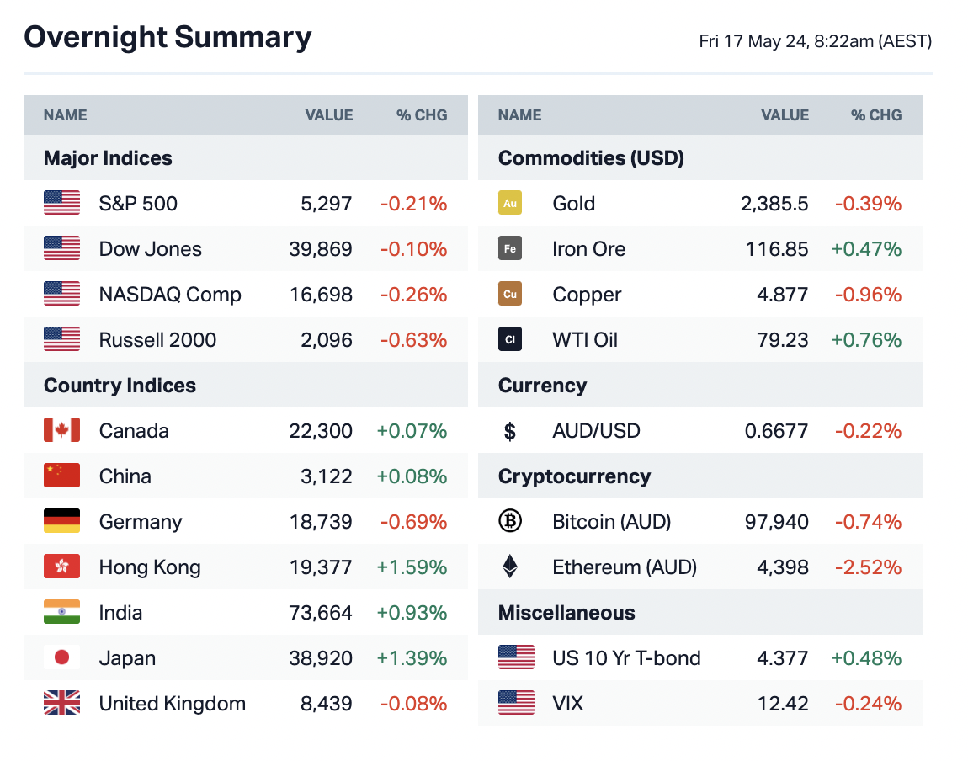Click the Cryptocurrency section heading
This screenshot has height=761, width=968.
click(x=574, y=476)
